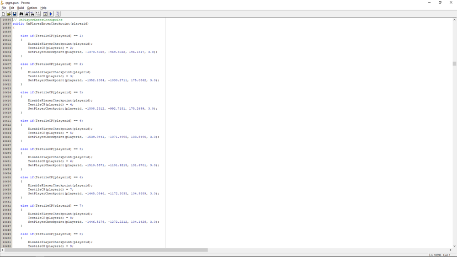Click the SetPlayerCheckpoint line with -1370.5028
The width and height of the screenshot is (457, 257).
[x=93, y=52]
